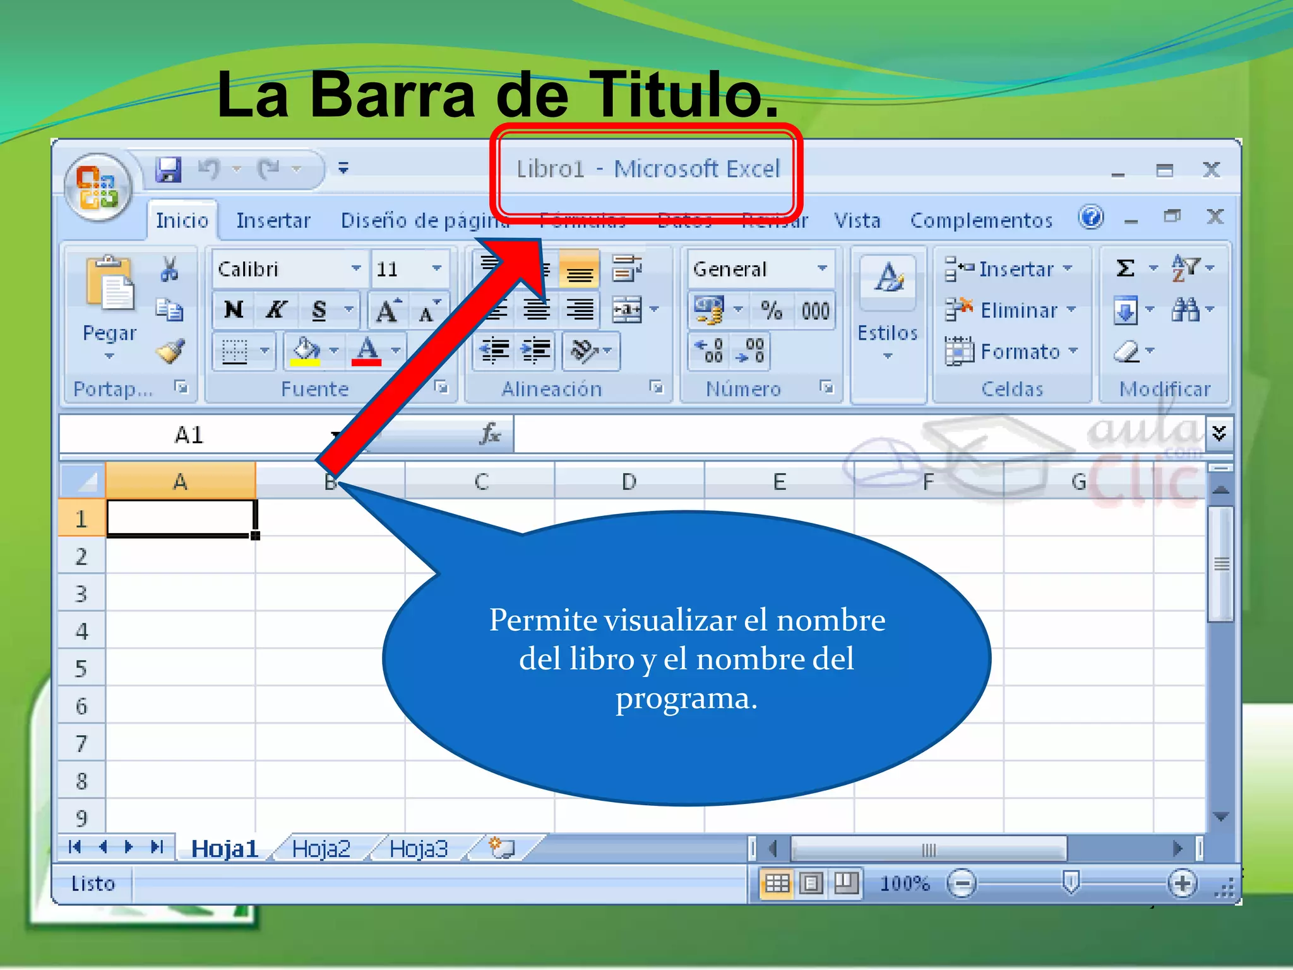This screenshot has height=970, width=1293.
Task: Cut selection with scissors icon
Action: tap(169, 268)
